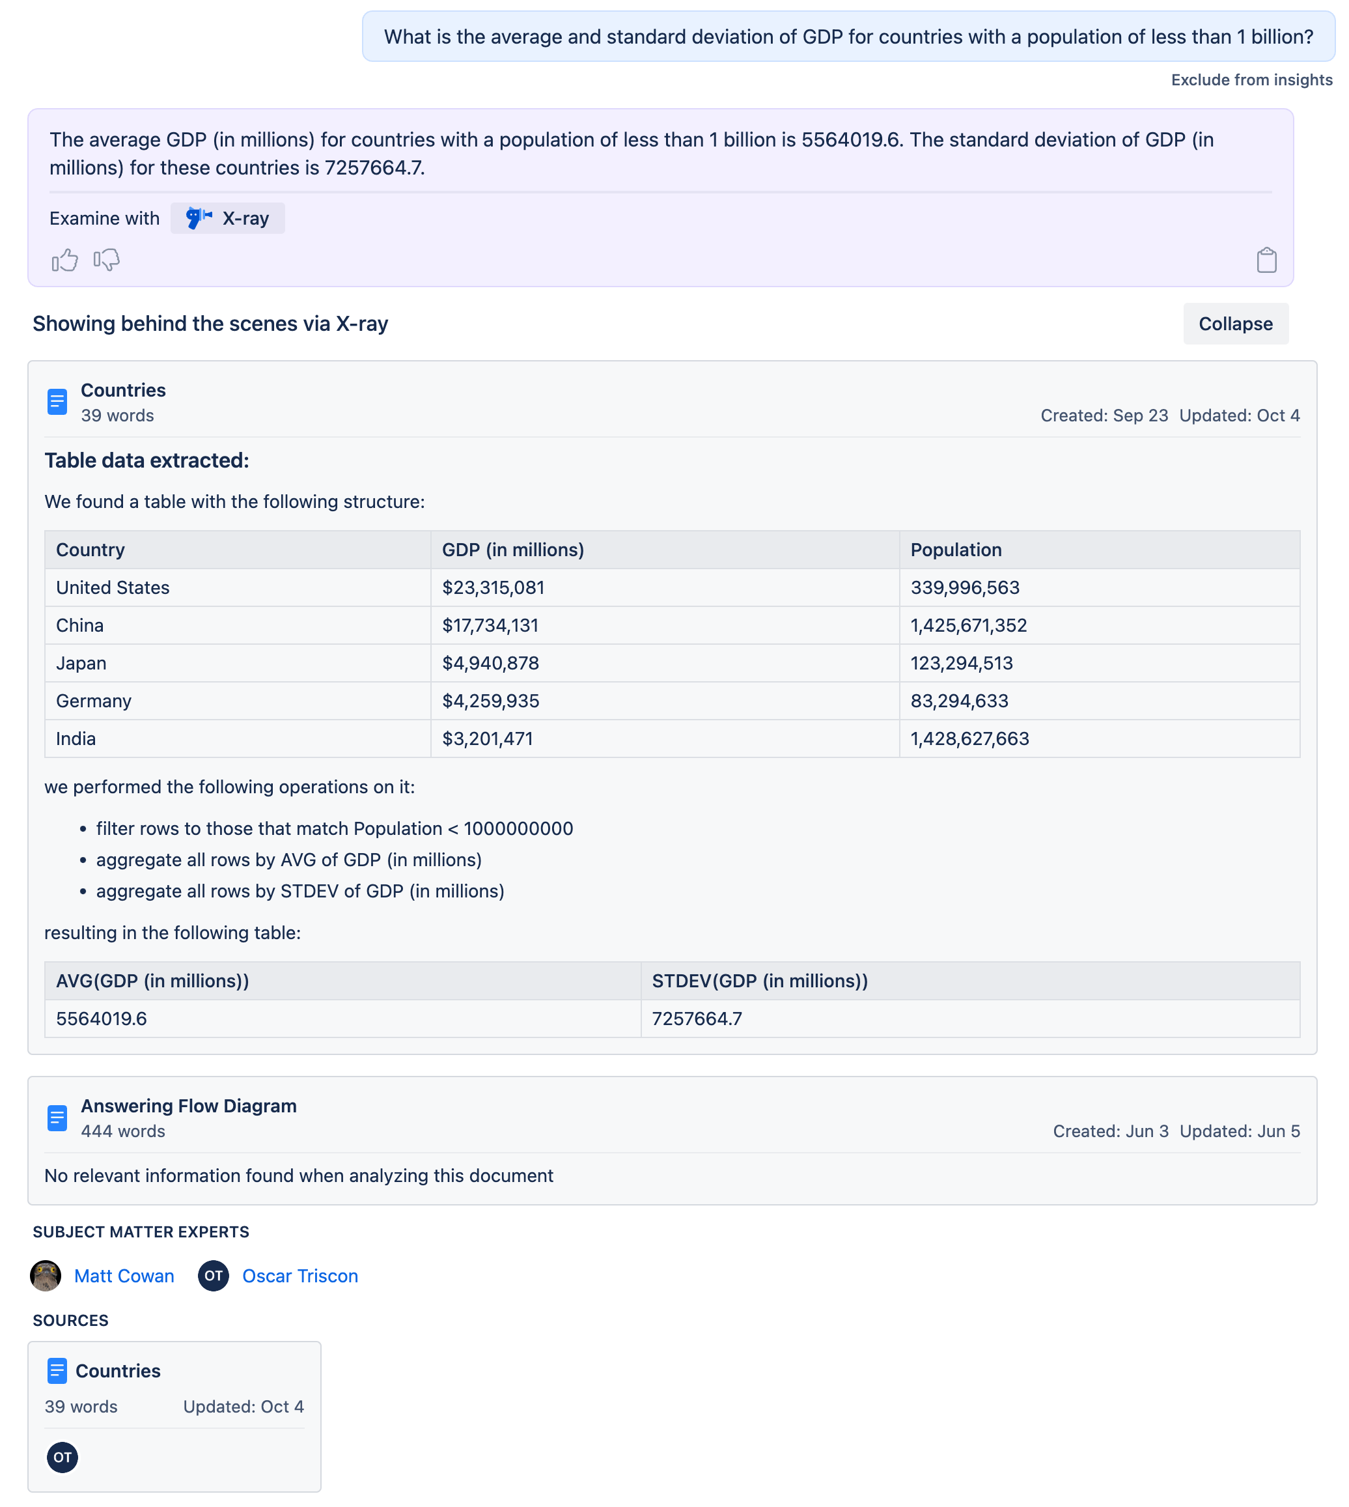Click Matt Cowan's avatar photo
Screen dimensions: 1349x1507
tap(46, 1276)
